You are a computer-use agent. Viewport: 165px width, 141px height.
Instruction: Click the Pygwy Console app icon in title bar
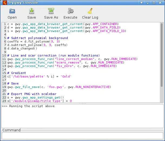[x=5, y=3]
